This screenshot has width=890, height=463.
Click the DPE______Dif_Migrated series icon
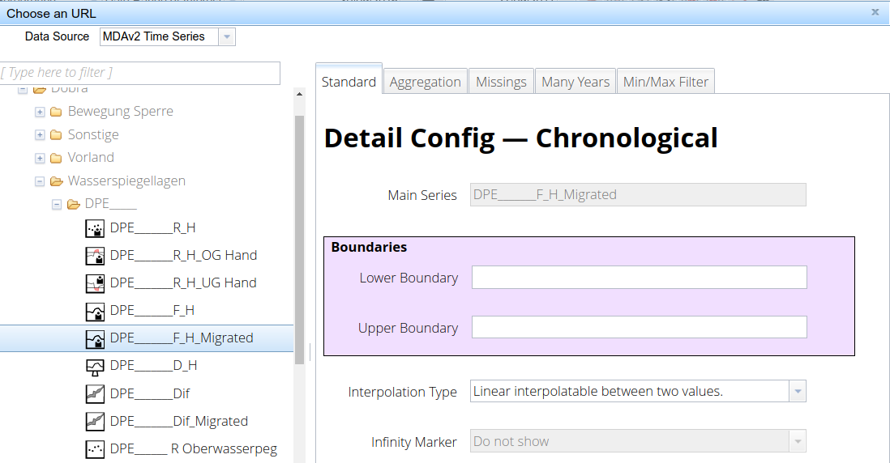(x=95, y=422)
